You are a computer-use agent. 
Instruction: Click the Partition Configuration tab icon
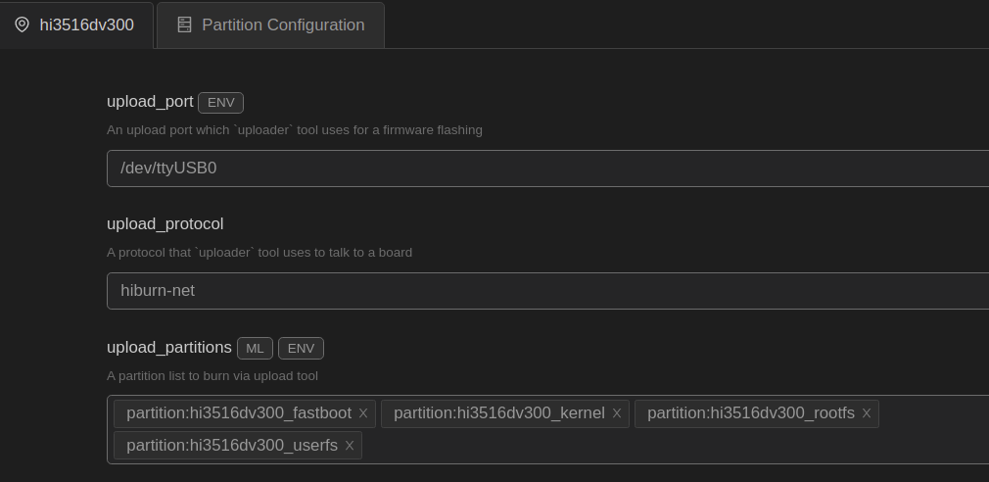(184, 24)
